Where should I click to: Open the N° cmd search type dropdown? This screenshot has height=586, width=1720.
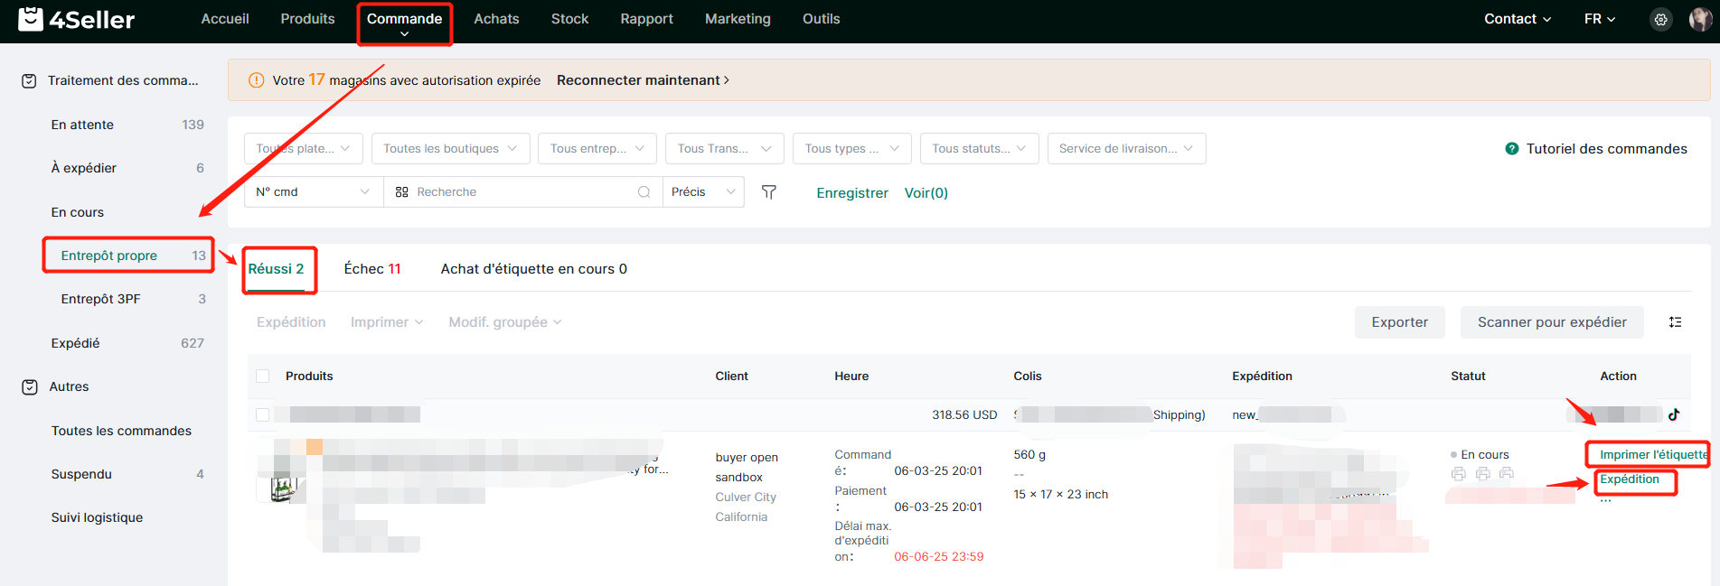pos(314,192)
